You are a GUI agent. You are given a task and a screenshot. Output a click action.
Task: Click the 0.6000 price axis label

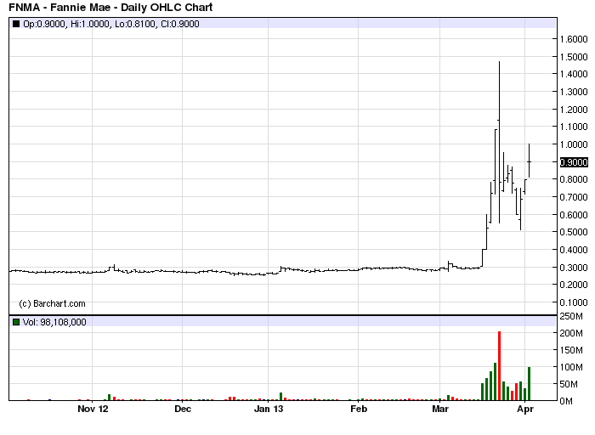pos(574,215)
